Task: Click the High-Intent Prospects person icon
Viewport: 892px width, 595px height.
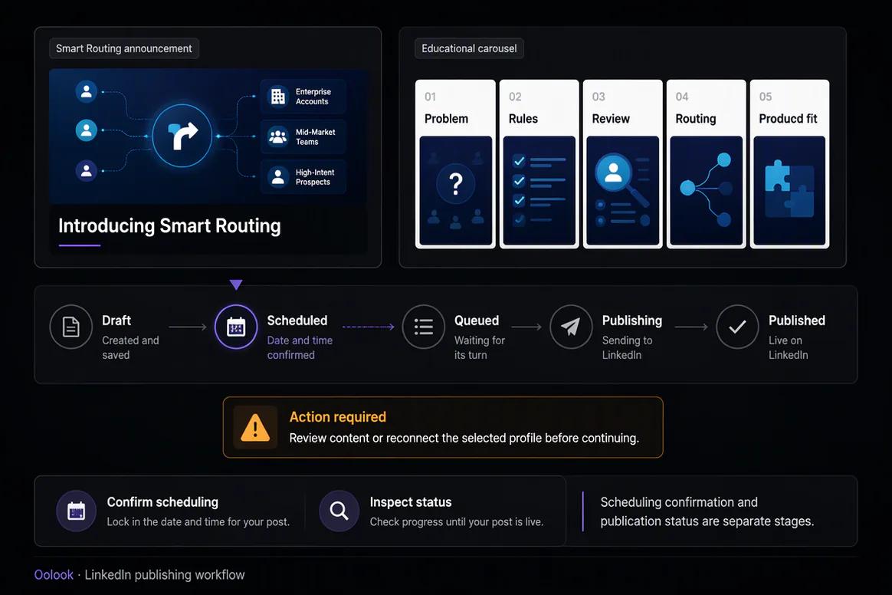Action: 278,177
